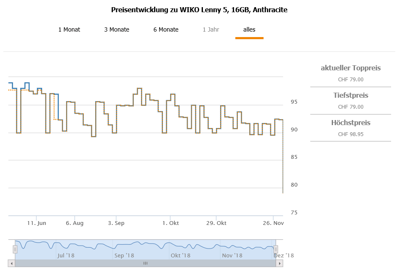Click the left navigator range handle
The width and height of the screenshot is (397, 270).
[15, 249]
